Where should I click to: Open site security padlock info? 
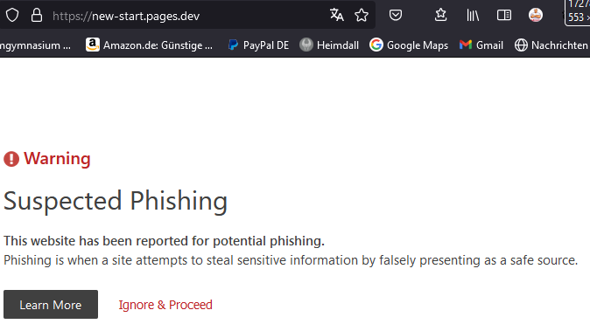click(x=37, y=16)
